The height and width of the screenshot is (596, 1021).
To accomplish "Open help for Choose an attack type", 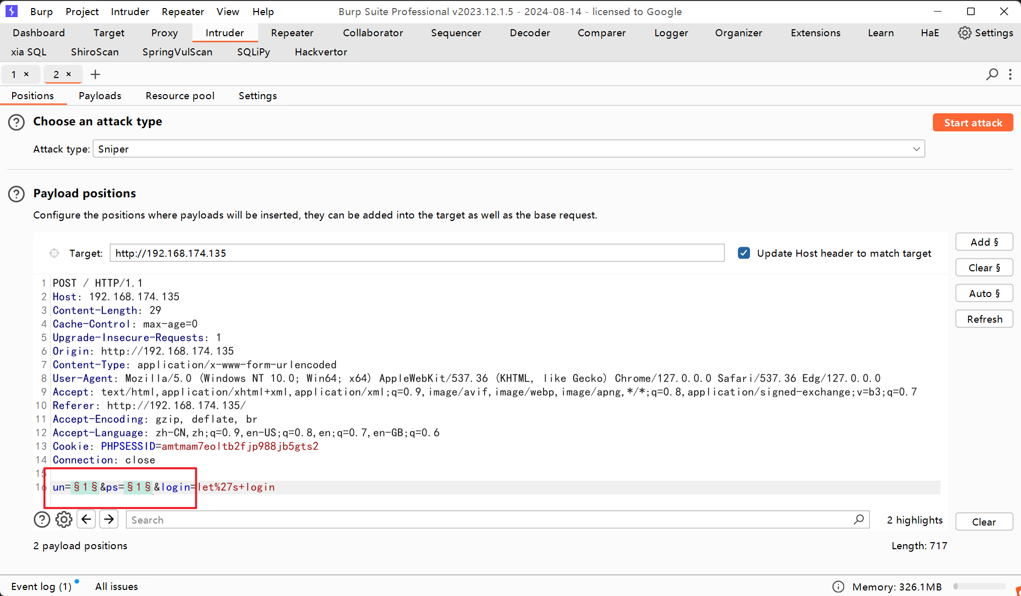I will click(16, 122).
